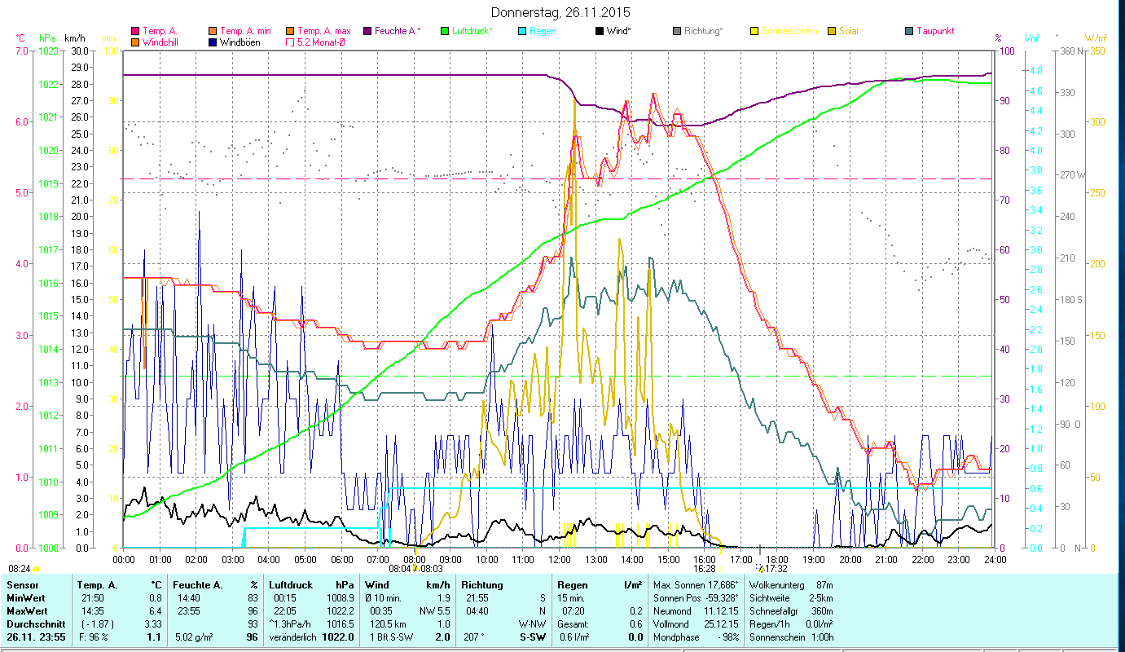Image resolution: width=1125 pixels, height=652 pixels.
Task: Click the Windchill legend color box
Action: (x=134, y=42)
